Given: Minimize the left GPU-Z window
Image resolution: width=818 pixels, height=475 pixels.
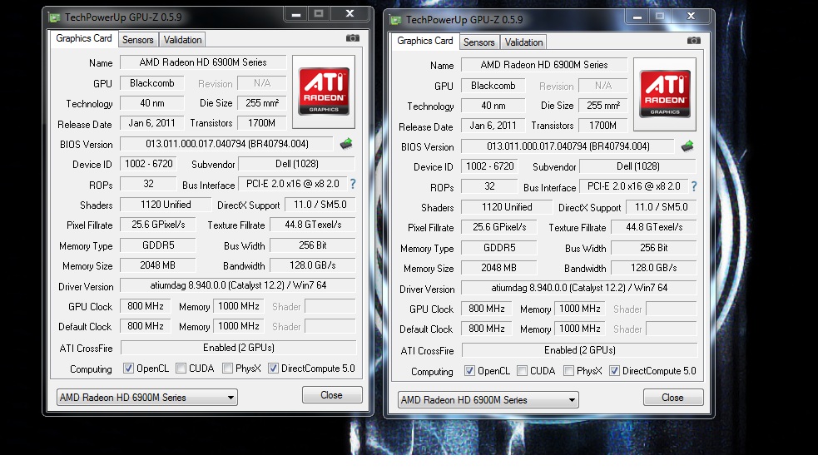Looking at the screenshot, I should (x=295, y=14).
